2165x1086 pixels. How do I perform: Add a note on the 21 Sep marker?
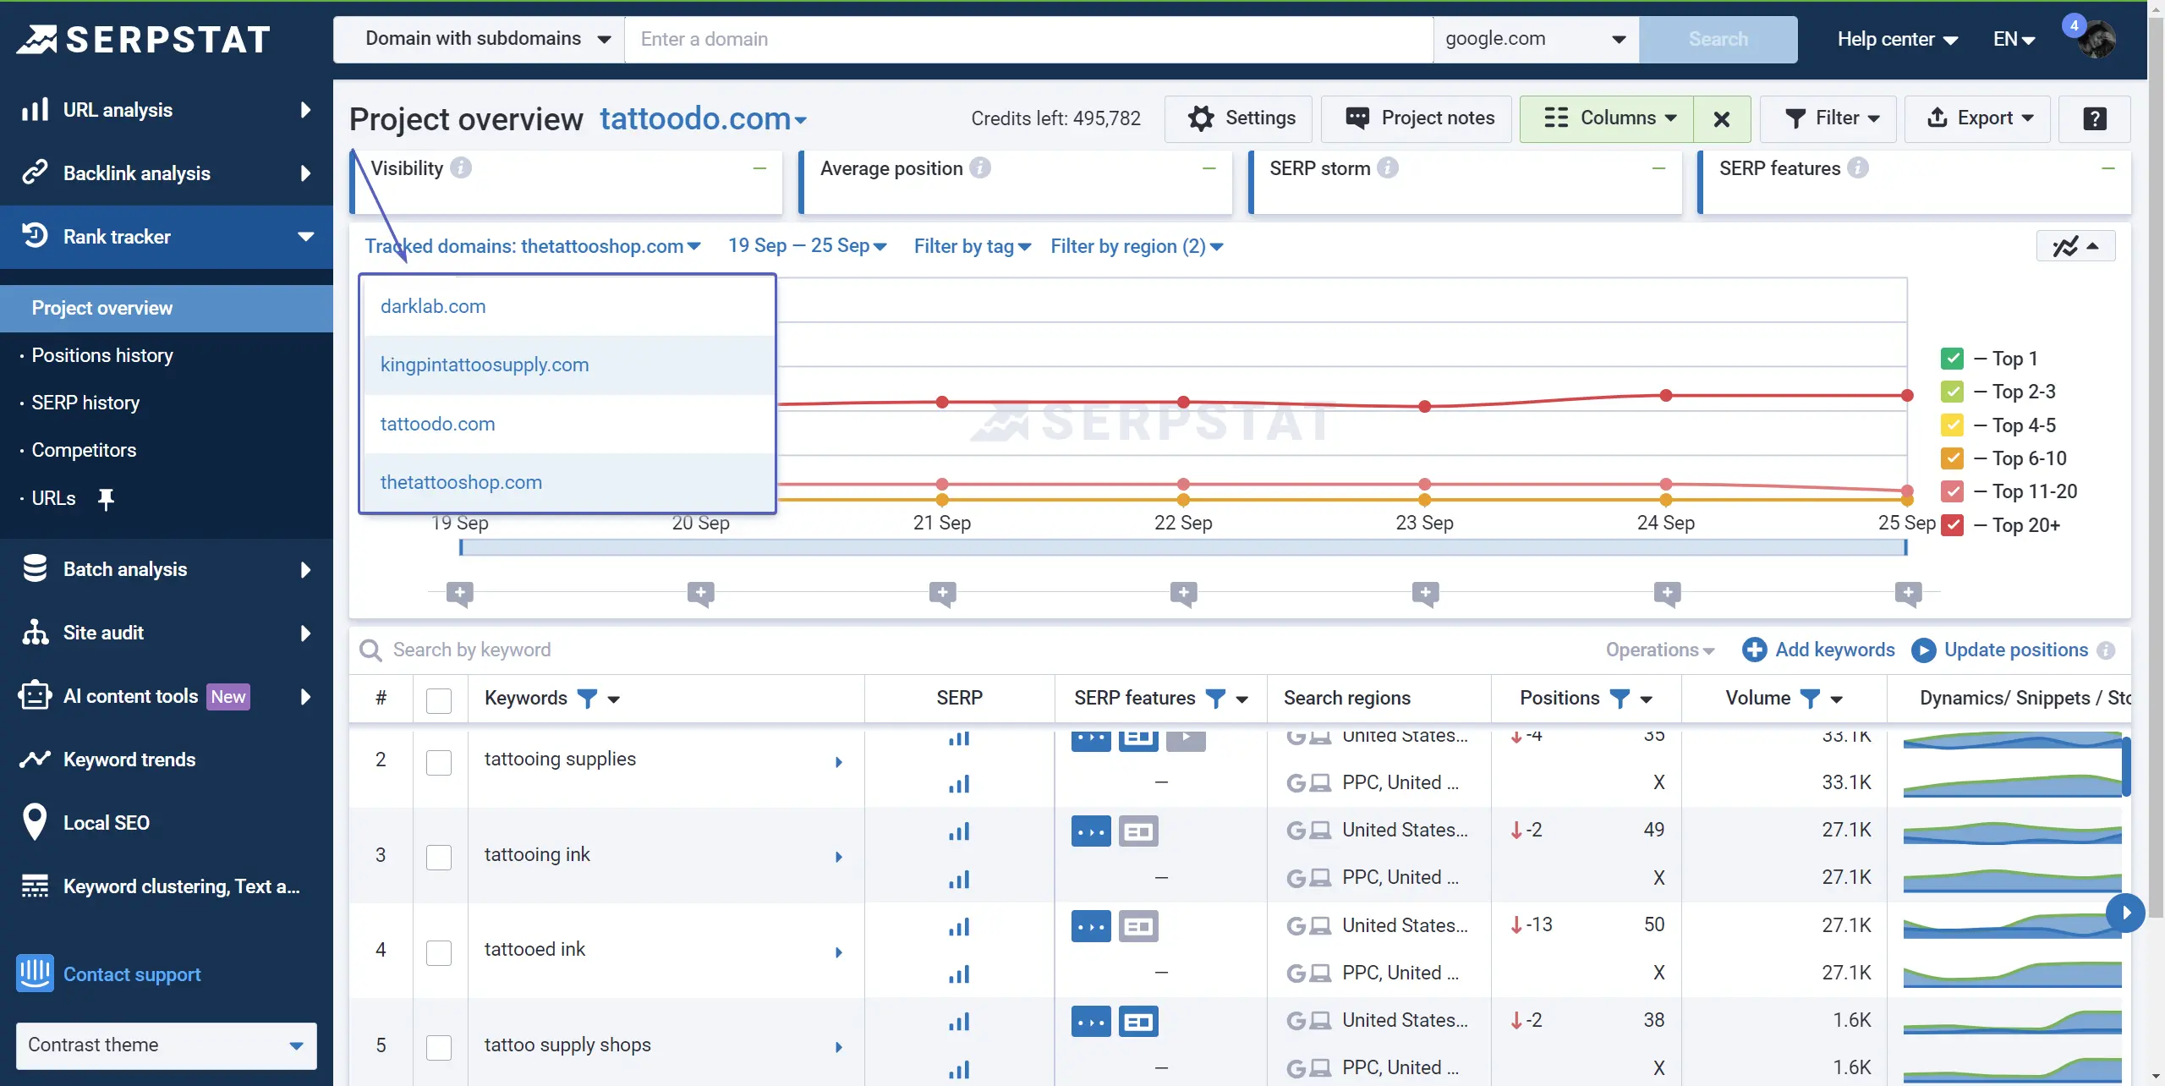click(942, 593)
